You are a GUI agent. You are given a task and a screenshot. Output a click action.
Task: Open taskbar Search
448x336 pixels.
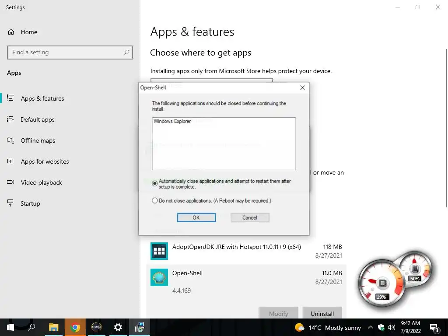31,327
